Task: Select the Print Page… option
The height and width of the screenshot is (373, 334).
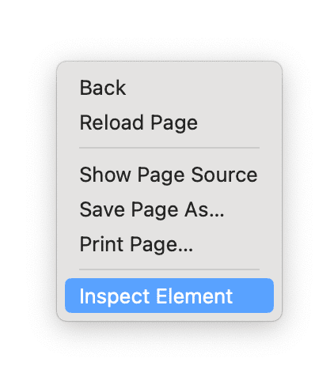Action: (x=169, y=244)
